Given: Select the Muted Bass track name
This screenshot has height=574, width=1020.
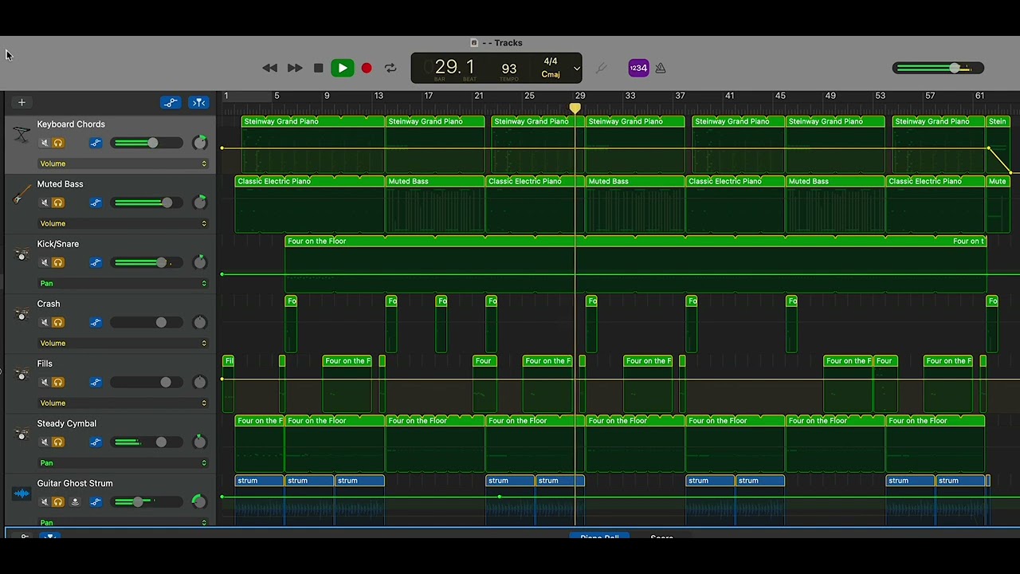Looking at the screenshot, I should coord(60,184).
